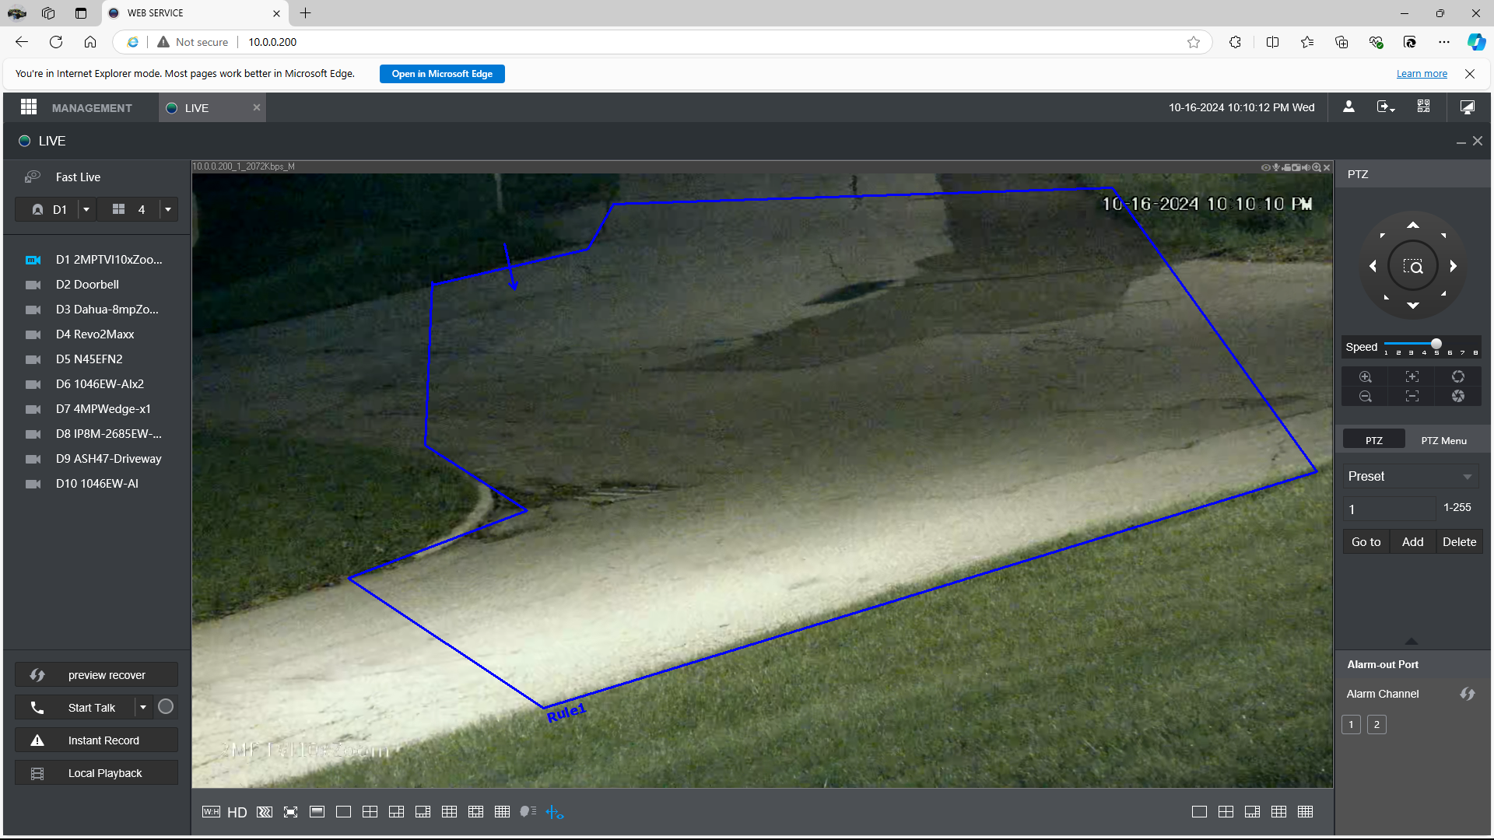Pan camera left with PTZ left arrow
Screen dimensions: 1494x840
[x=1373, y=266]
